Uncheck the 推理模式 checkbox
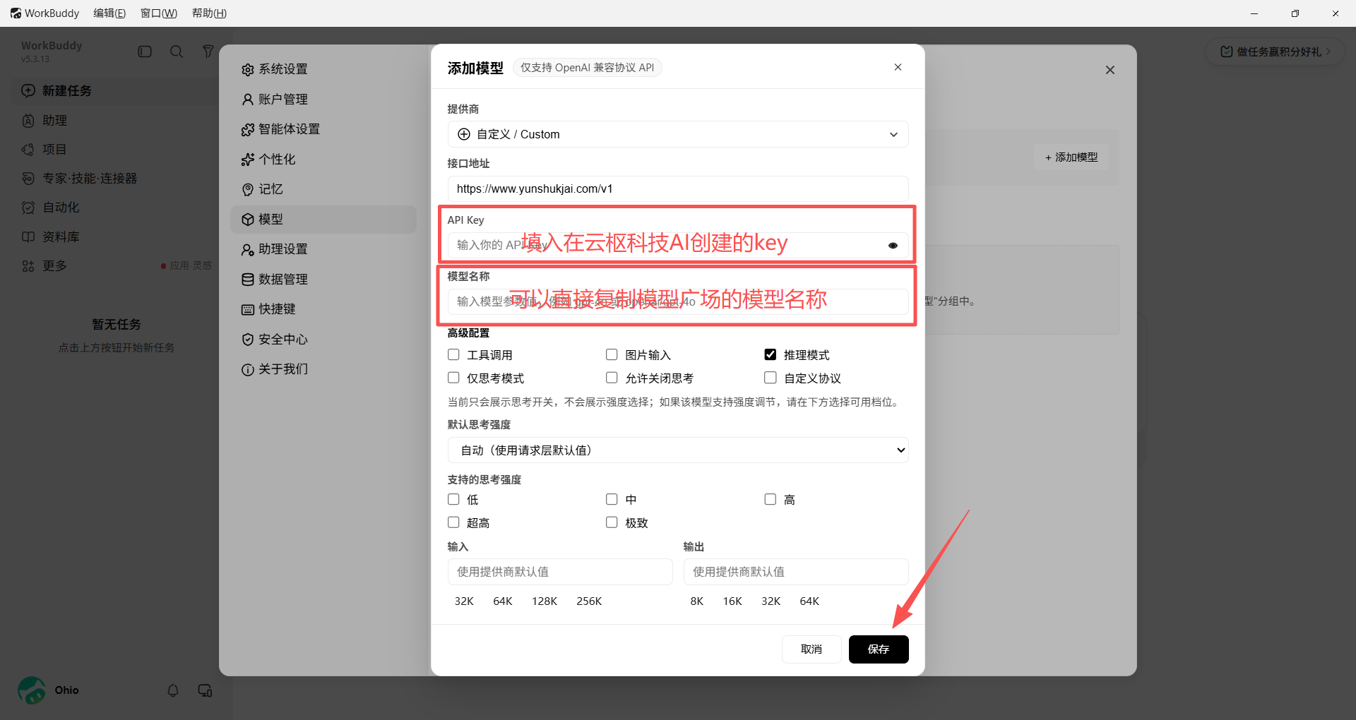 pos(771,354)
